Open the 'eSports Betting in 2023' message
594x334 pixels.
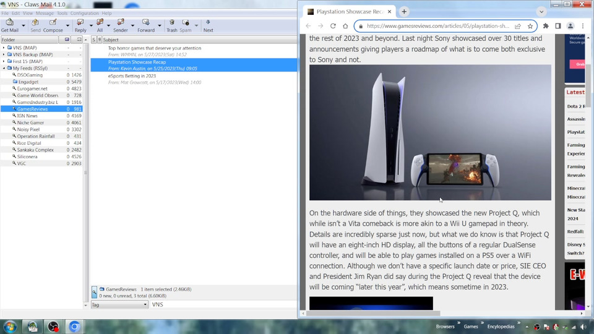[194, 79]
